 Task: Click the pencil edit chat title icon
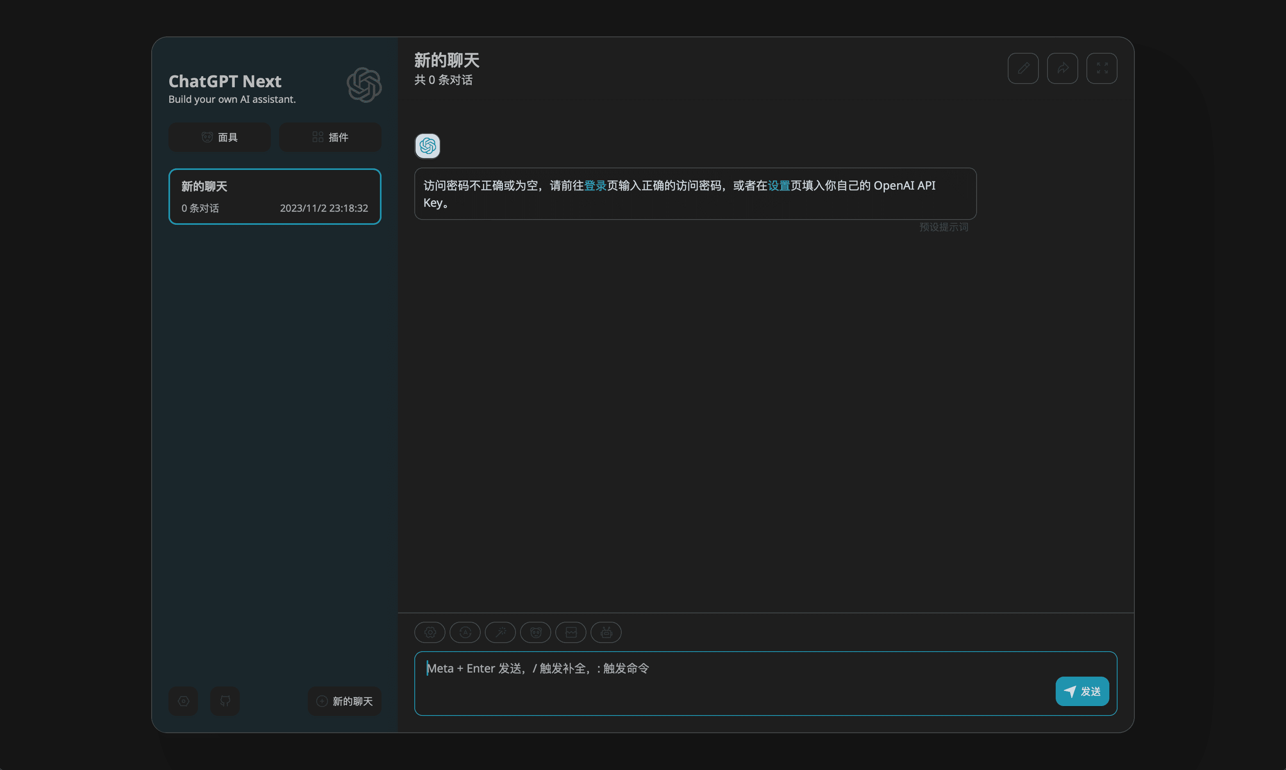coord(1023,68)
